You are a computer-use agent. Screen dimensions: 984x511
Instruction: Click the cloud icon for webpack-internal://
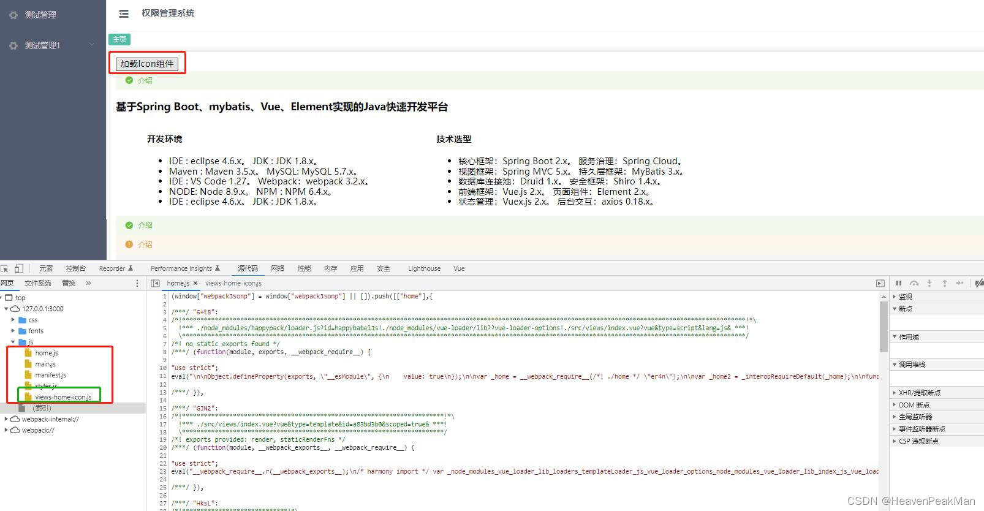pyautogui.click(x=15, y=419)
